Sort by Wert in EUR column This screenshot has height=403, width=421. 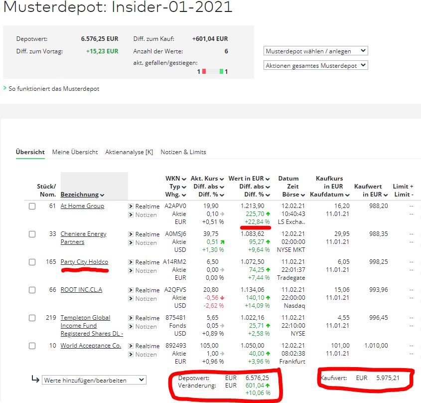click(x=249, y=179)
